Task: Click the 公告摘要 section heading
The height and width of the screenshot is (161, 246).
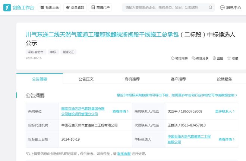Action: point(35,95)
